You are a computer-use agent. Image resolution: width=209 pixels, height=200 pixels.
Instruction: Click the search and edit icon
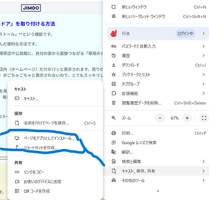tap(114, 161)
